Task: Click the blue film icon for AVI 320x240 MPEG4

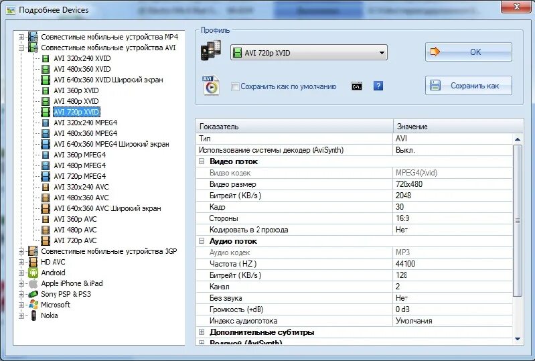Action: click(x=46, y=123)
